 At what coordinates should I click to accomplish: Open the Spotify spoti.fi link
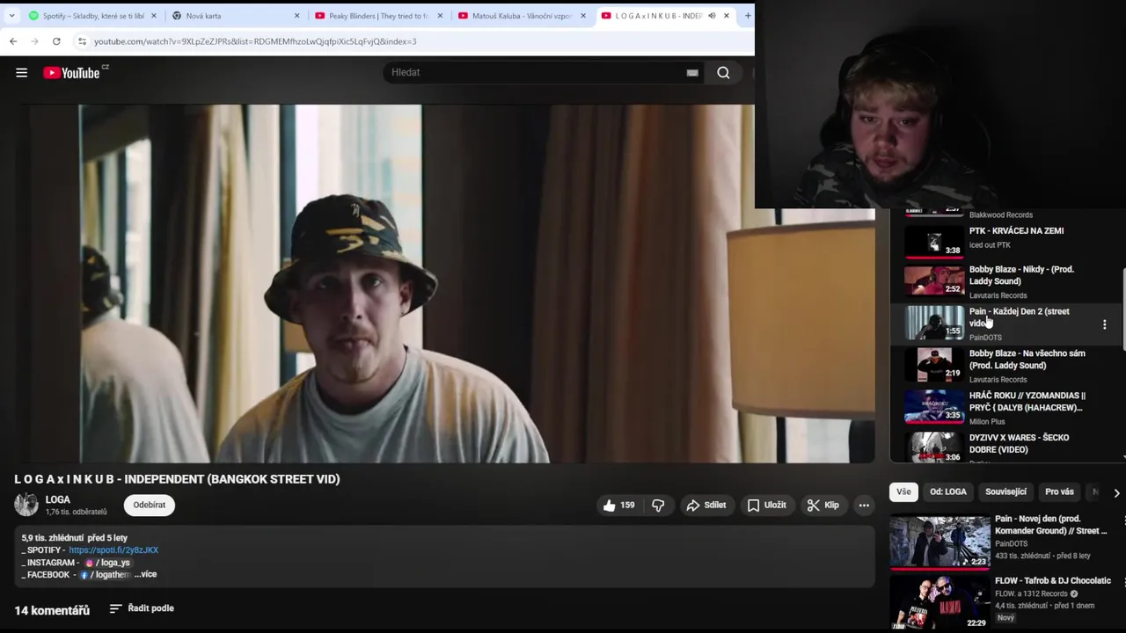[113, 550]
